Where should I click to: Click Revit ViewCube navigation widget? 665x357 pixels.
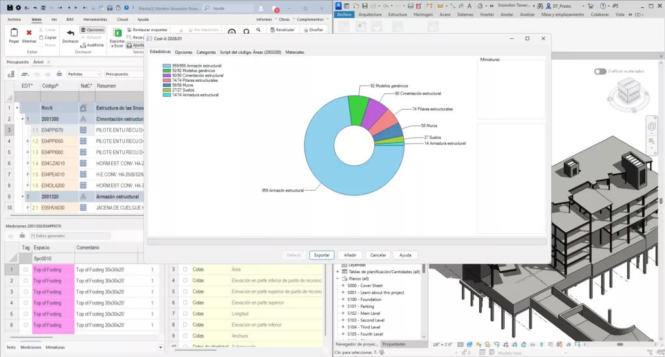point(629,94)
